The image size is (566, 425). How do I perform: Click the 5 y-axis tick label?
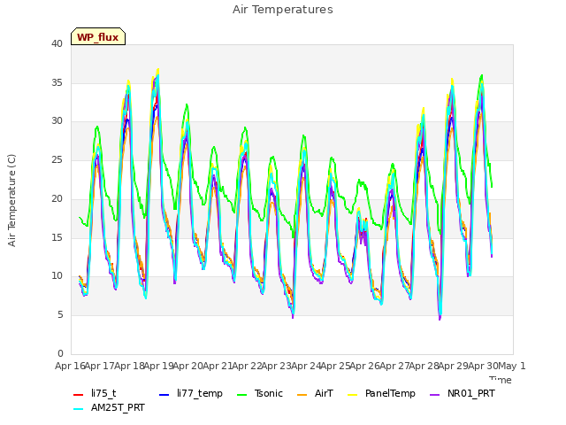60,315
